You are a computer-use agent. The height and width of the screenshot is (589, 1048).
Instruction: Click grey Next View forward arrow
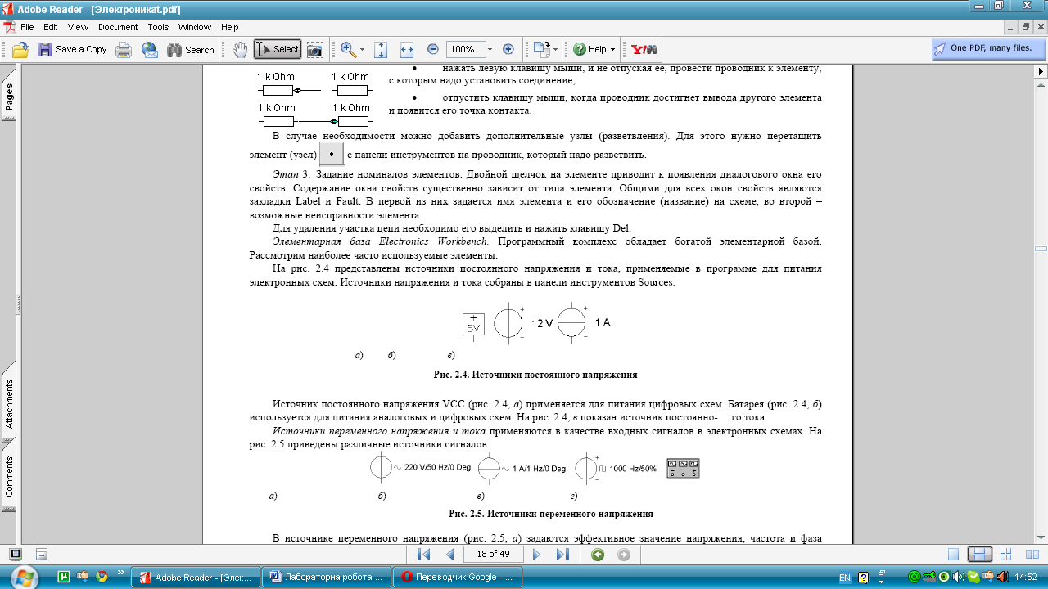click(x=624, y=555)
